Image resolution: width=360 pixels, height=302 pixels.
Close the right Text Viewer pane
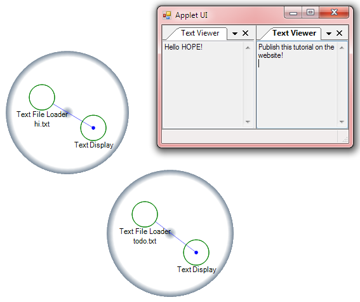(x=339, y=33)
